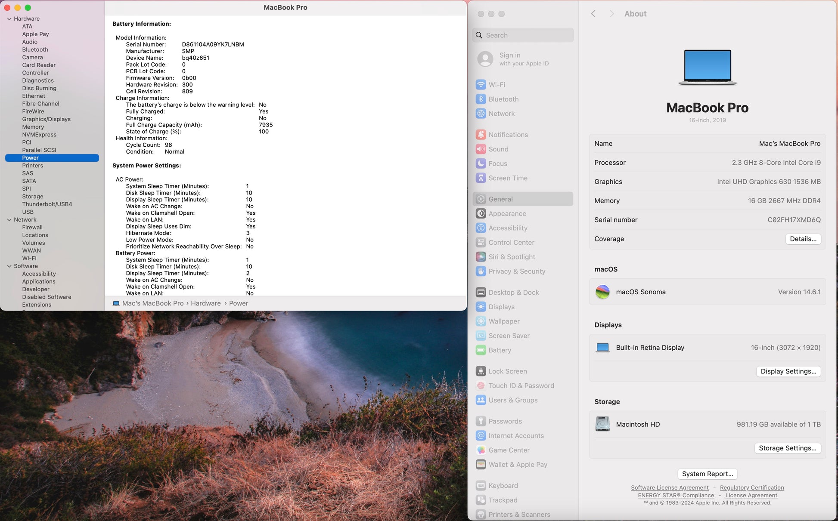Collapse the Network tree section
838x521 pixels.
click(9, 220)
